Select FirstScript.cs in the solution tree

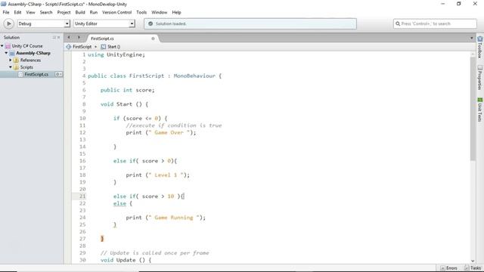[x=36, y=74]
